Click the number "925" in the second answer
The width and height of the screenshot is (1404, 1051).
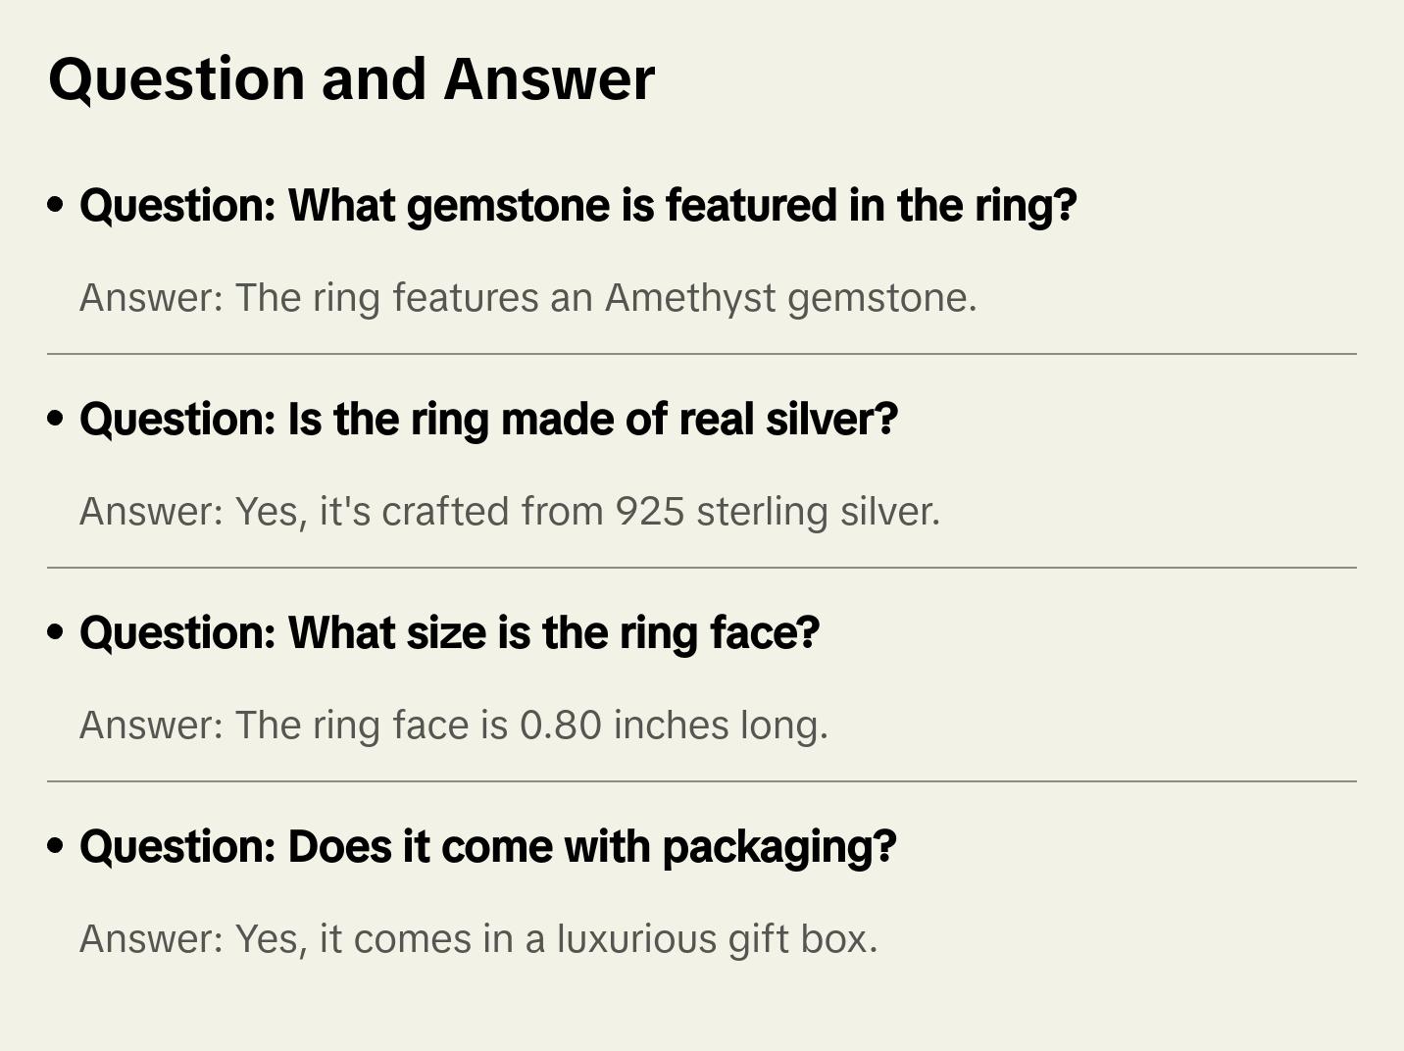649,512
